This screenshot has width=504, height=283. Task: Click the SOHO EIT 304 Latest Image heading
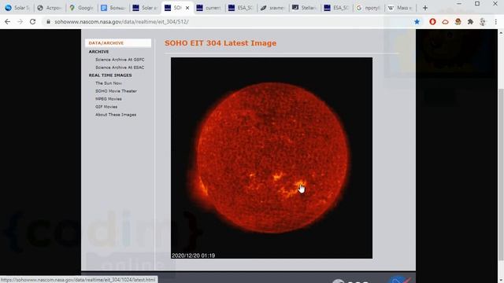tap(220, 43)
